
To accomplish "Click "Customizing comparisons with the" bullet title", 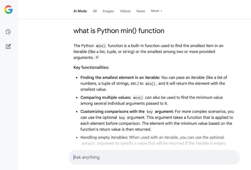I will pyautogui.click(x=112, y=111).
